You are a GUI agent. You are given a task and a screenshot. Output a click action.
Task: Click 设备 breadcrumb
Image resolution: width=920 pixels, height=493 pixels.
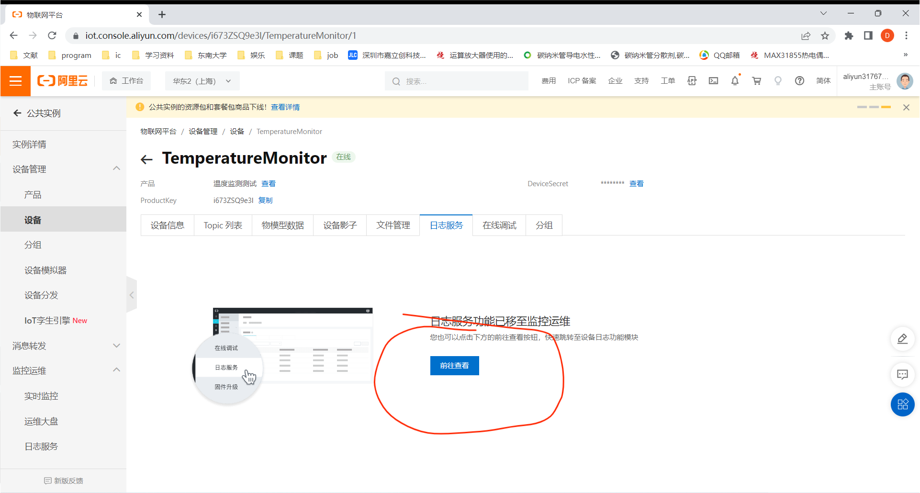coord(237,131)
